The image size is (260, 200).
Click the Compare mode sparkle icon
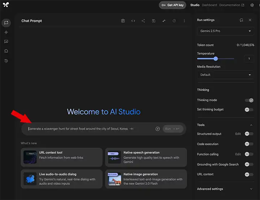tap(164, 21)
